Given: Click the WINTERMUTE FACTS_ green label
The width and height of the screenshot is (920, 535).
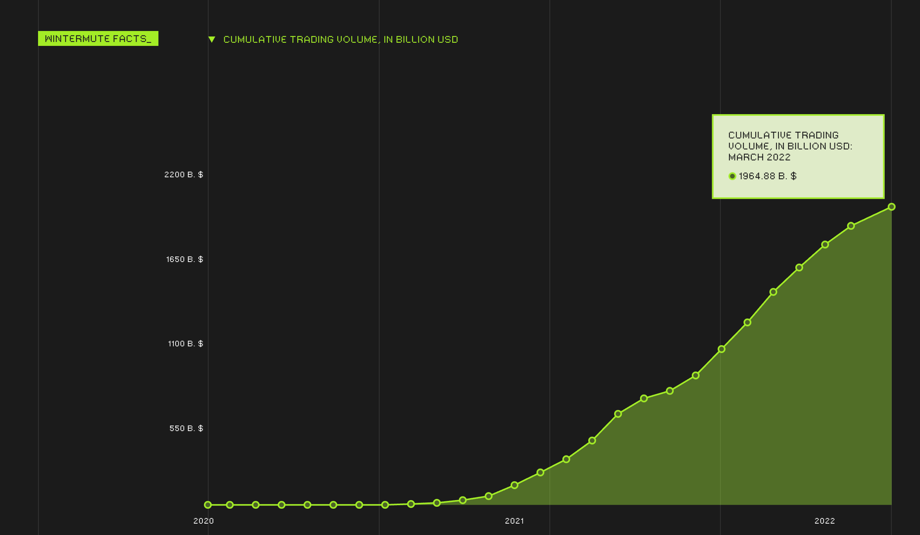Looking at the screenshot, I should pos(98,38).
